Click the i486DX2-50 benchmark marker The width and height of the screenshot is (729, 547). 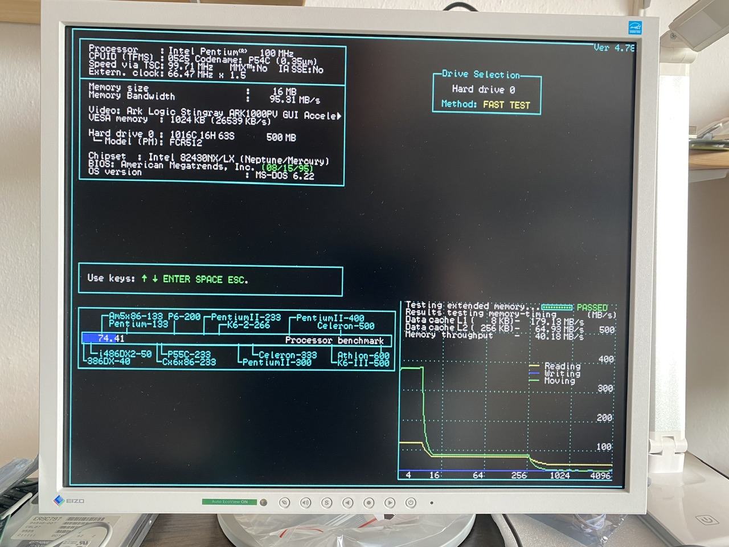[x=125, y=354]
